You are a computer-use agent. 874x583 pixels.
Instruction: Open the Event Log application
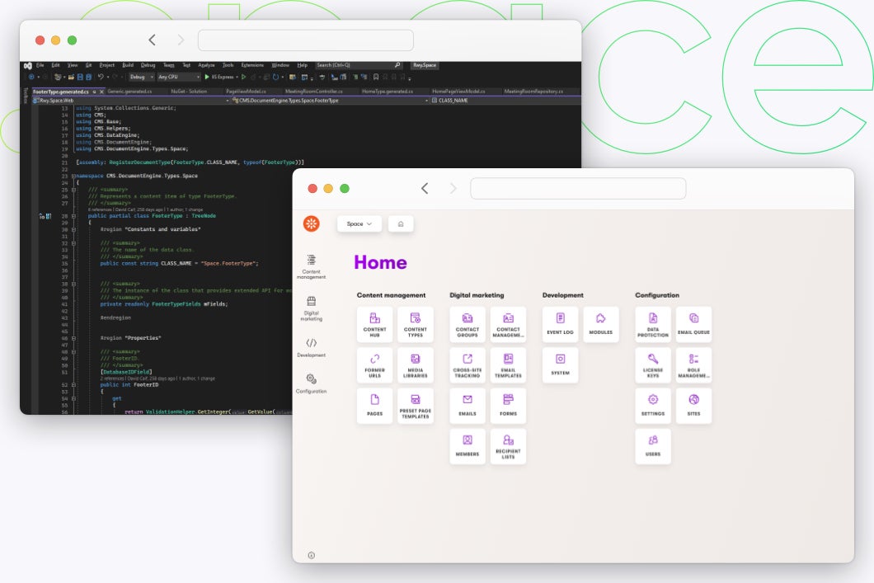tap(560, 323)
